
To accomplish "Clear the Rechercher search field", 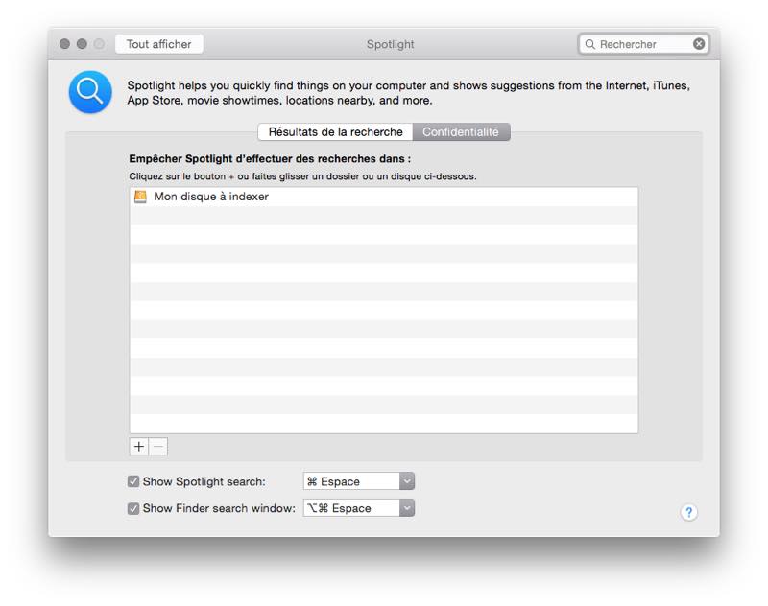I will 699,44.
